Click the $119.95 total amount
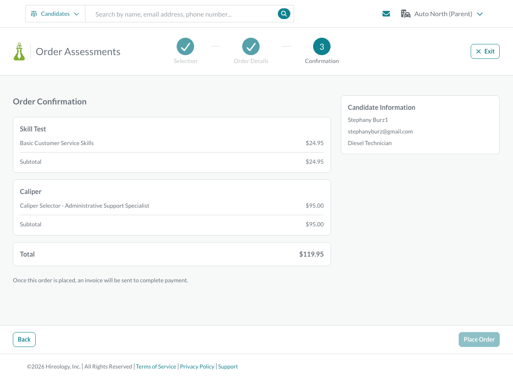This screenshot has width=513, height=376. click(311, 254)
